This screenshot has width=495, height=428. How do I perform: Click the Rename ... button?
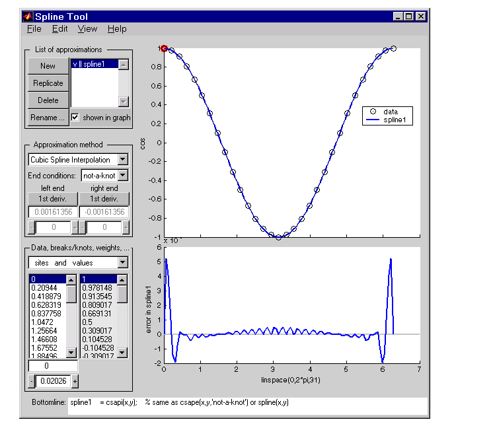(x=48, y=118)
